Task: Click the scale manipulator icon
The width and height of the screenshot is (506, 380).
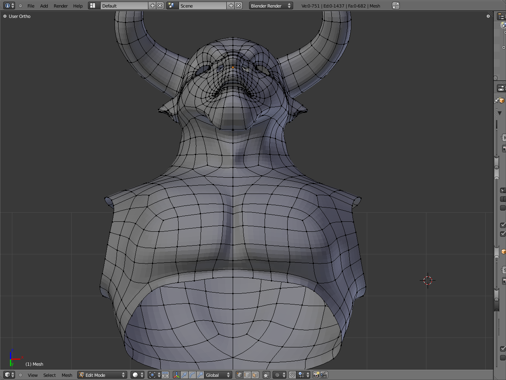Action: pos(200,375)
